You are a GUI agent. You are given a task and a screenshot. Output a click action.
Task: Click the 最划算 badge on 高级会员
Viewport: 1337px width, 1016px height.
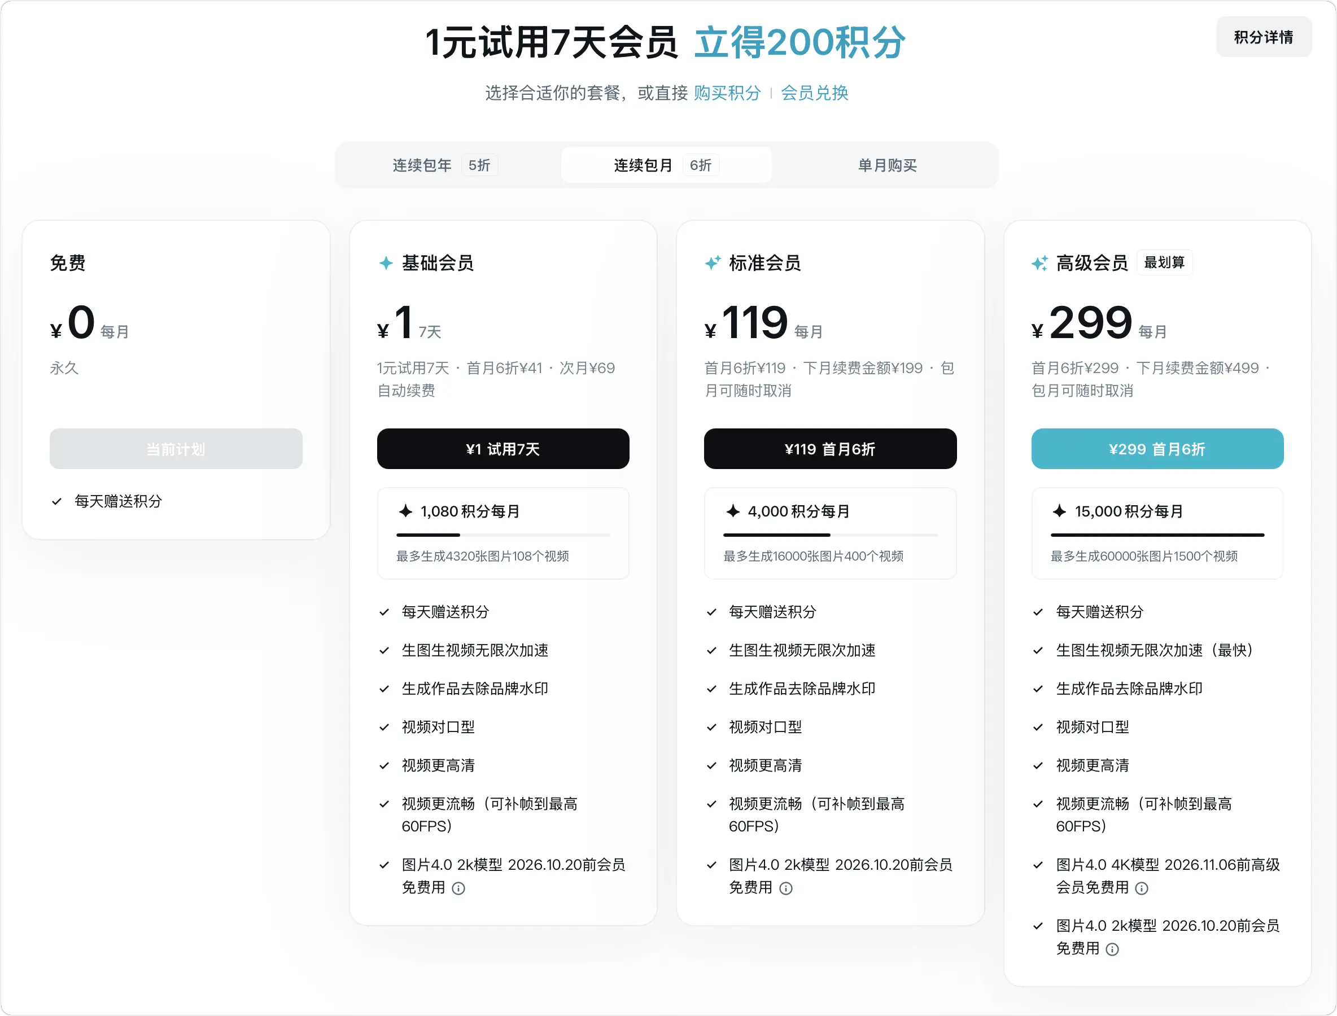[1165, 262]
